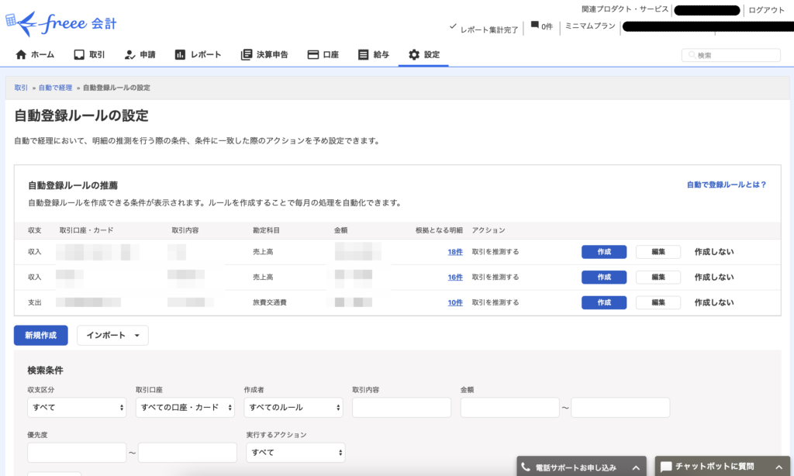
Task: Click the 0件 notification message icon
Action: click(x=535, y=26)
